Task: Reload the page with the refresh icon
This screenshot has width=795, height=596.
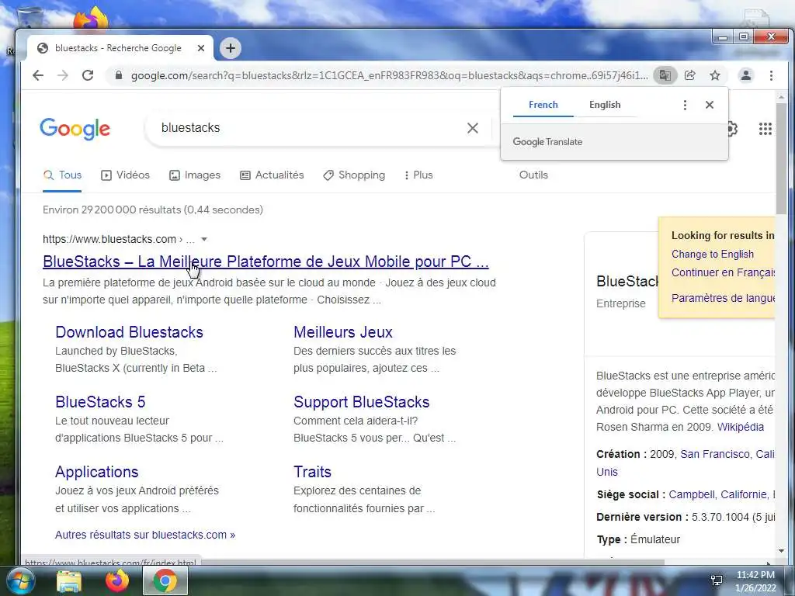Action: (88, 75)
